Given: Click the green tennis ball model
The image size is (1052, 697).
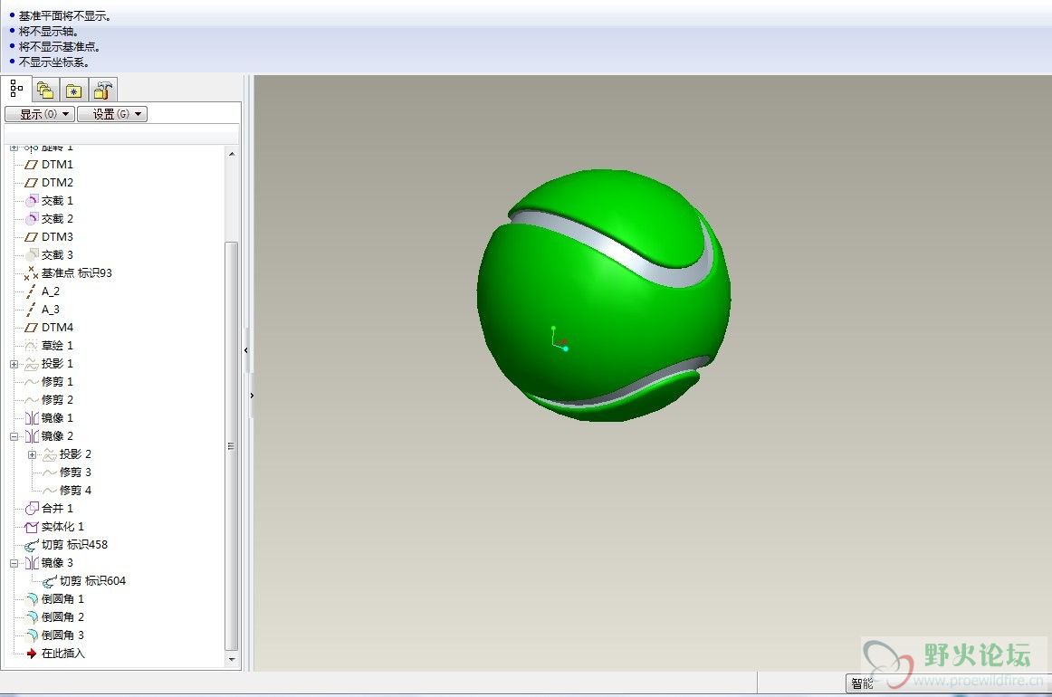Looking at the screenshot, I should pos(604,296).
